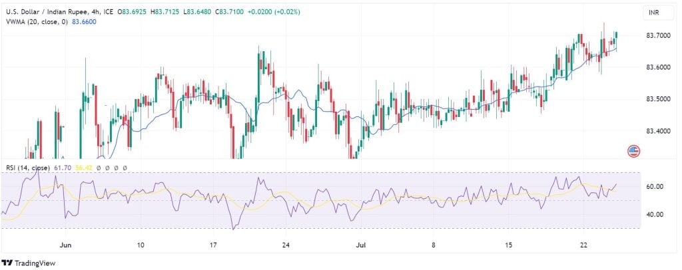Click the high price H83.7125 value
This screenshot has width=682, height=270.
[165, 12]
